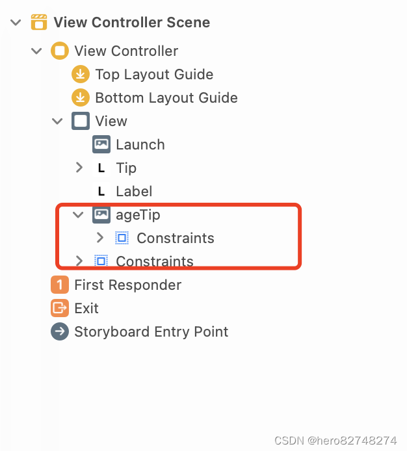
Task: Click the Launch image view icon
Action: [101, 144]
